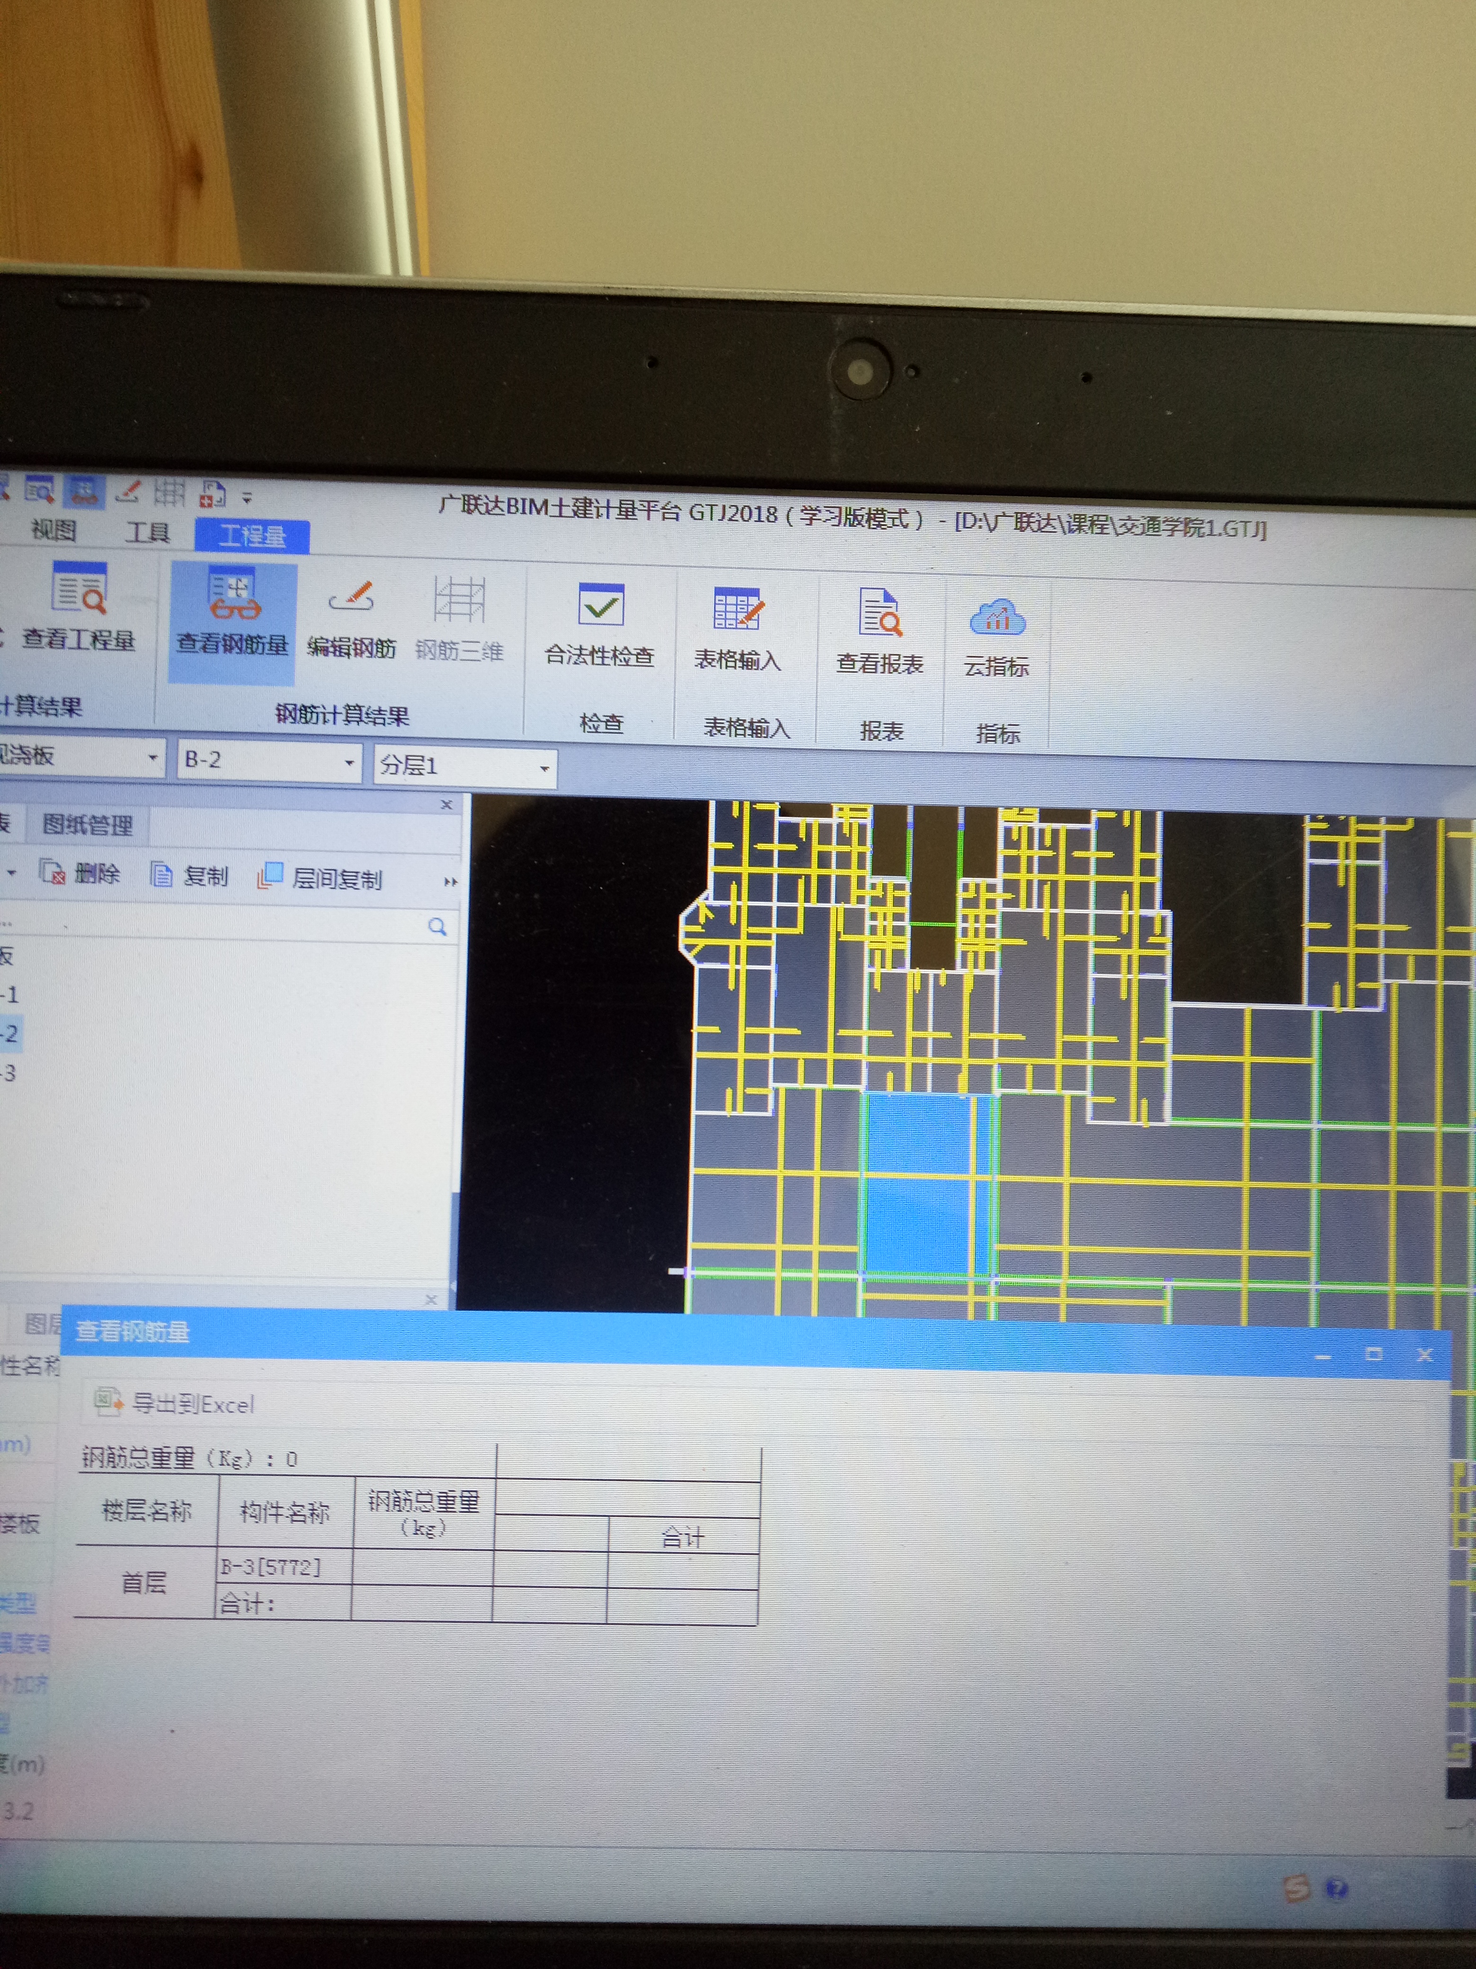Click the B-3[5772] component cell
Viewport: 1476px width, 1969px height.
pos(284,1567)
